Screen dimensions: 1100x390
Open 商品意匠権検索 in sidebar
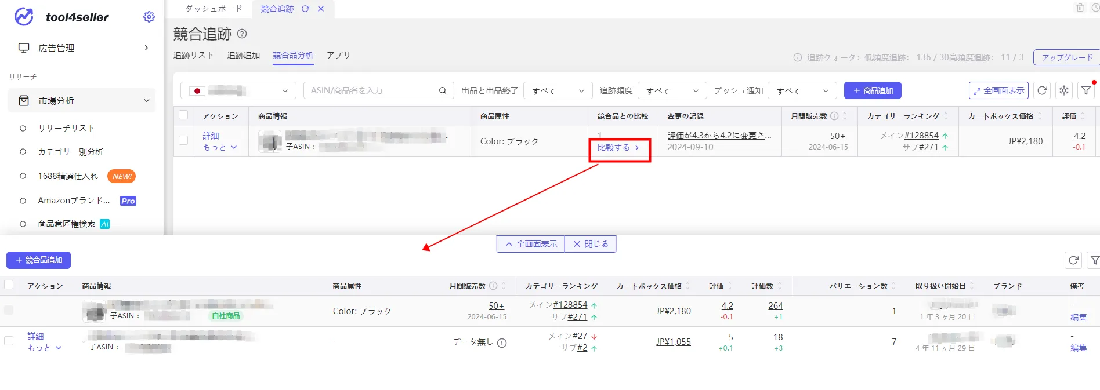pos(67,224)
